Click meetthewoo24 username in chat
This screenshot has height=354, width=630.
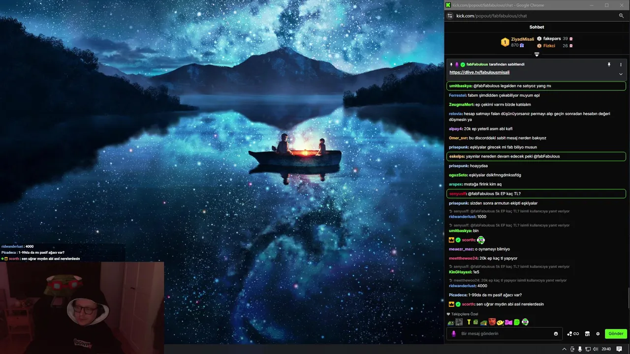click(x=463, y=258)
